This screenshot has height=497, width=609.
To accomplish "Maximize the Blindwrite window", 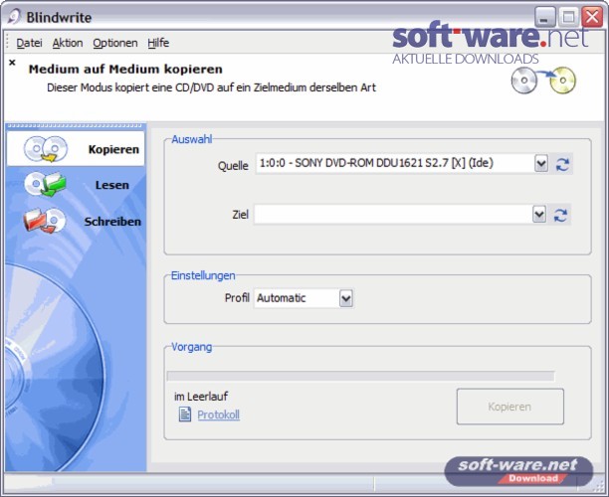I will click(568, 17).
